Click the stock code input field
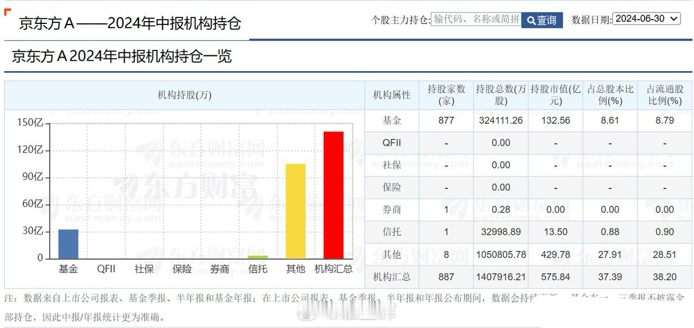The height and width of the screenshot is (328, 694). (476, 19)
